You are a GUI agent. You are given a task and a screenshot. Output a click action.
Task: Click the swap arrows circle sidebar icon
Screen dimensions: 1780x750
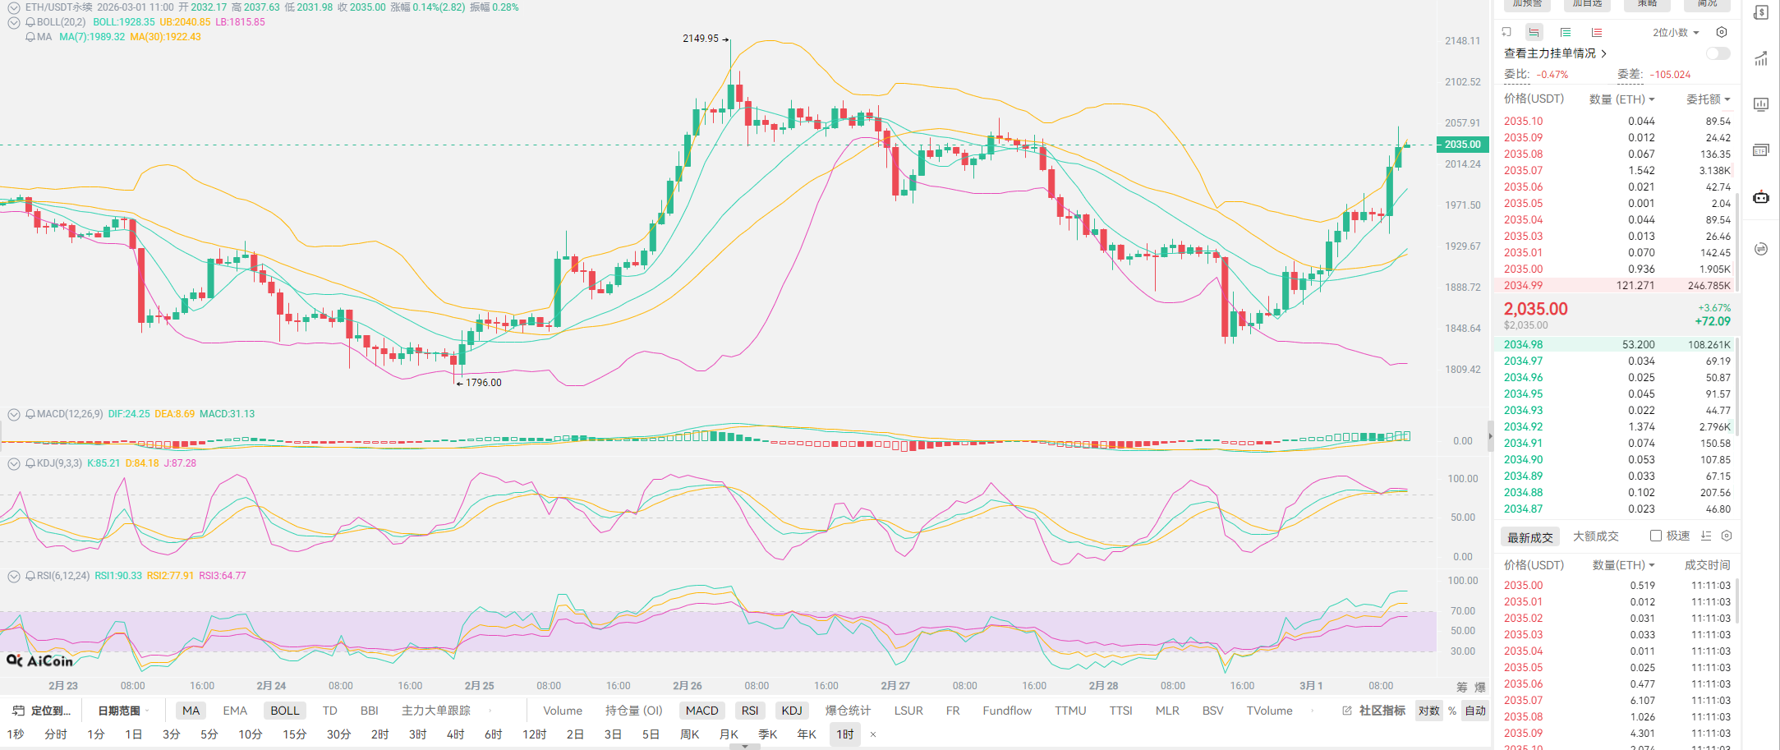point(1761,249)
